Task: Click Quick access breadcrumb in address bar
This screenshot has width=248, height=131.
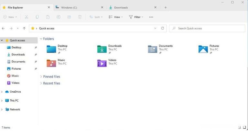Action: point(47,28)
